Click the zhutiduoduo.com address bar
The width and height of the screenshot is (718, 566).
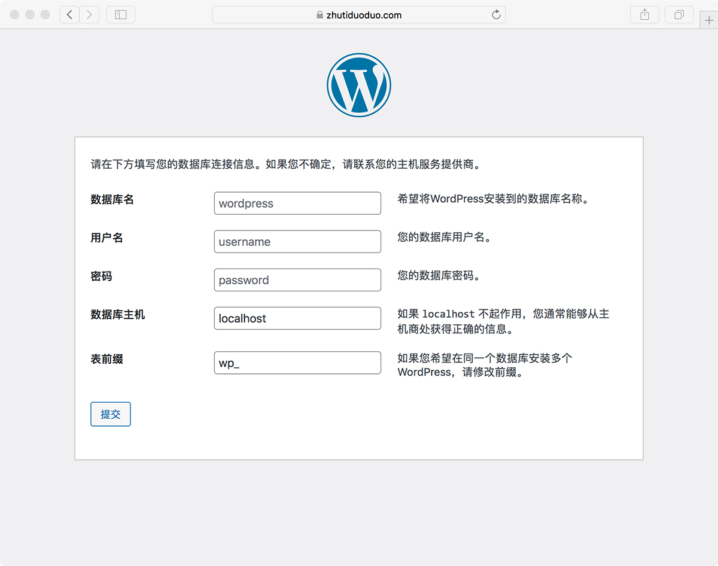pos(359,15)
